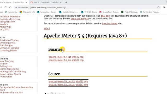
Task: Close the Java SE Downloads tab
Action: 61,2
